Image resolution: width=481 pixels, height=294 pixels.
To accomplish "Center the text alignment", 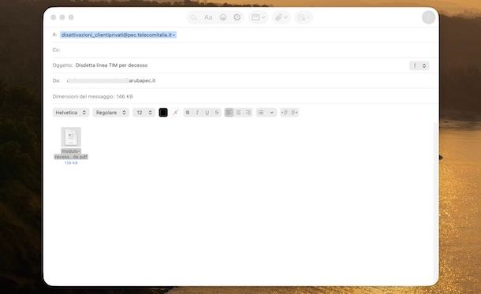I will [238, 113].
